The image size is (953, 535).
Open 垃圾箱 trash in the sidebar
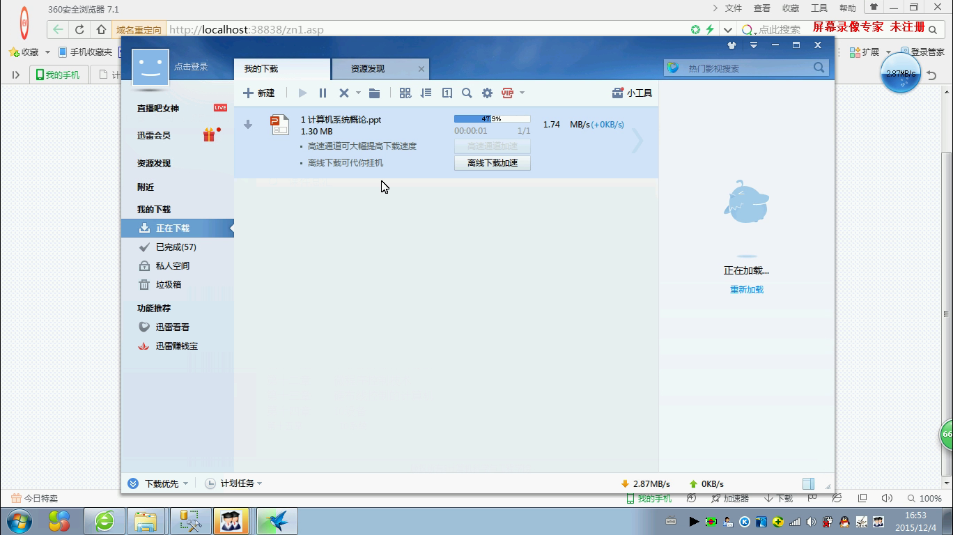tap(169, 284)
